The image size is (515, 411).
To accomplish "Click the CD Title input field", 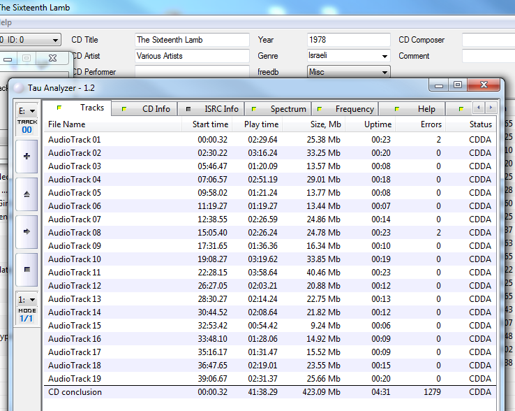I will coord(192,40).
